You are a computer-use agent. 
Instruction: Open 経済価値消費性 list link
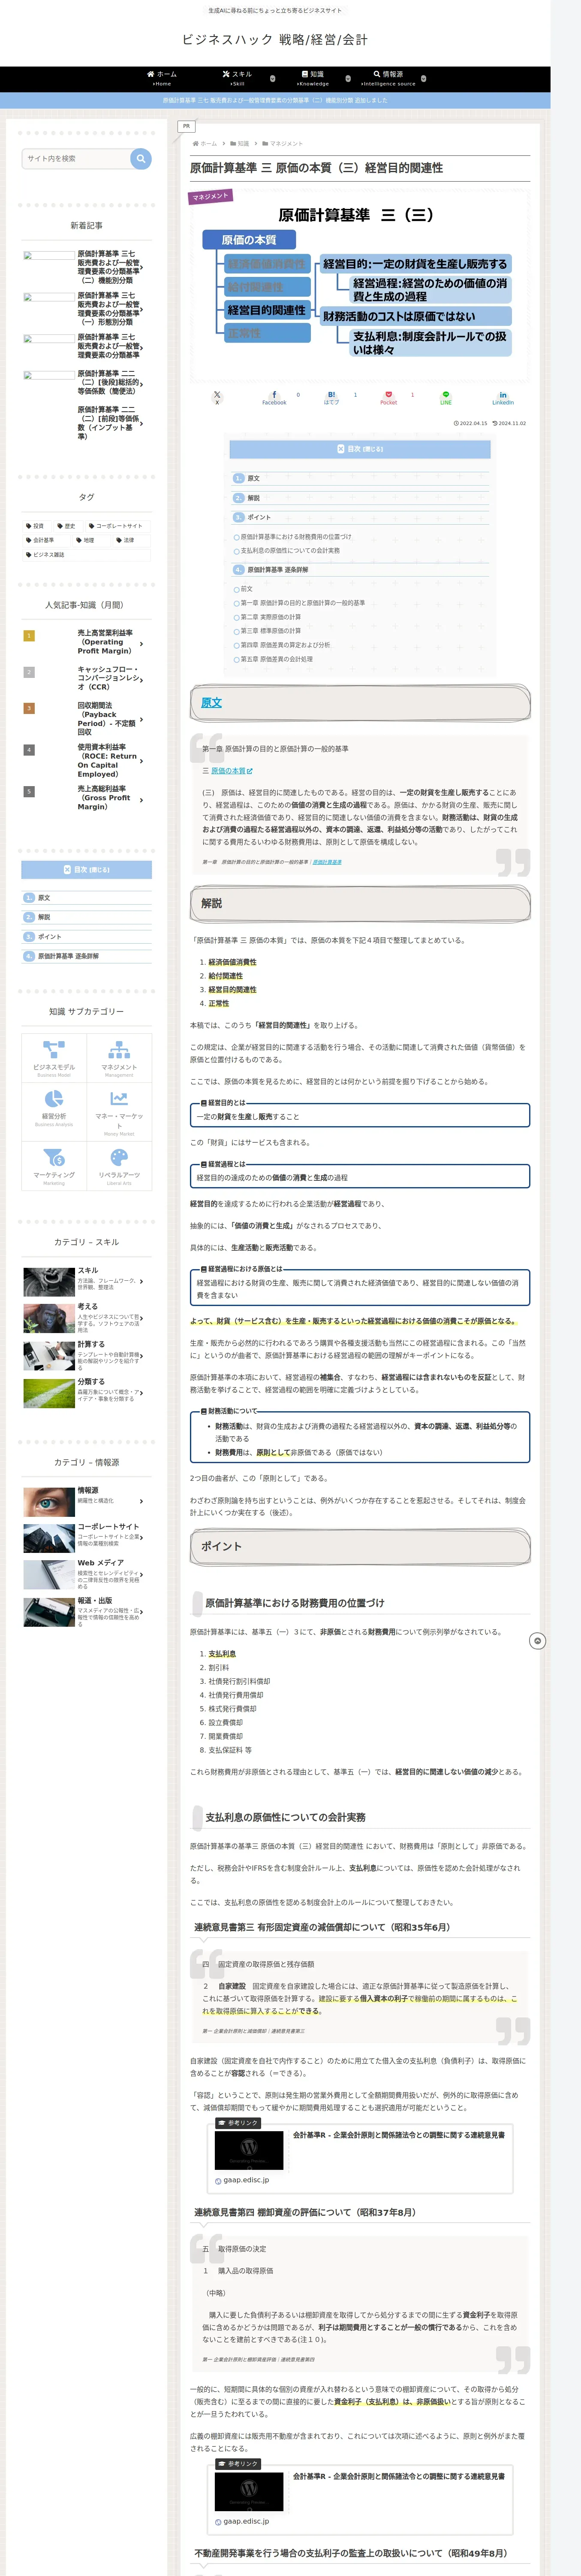point(232,962)
